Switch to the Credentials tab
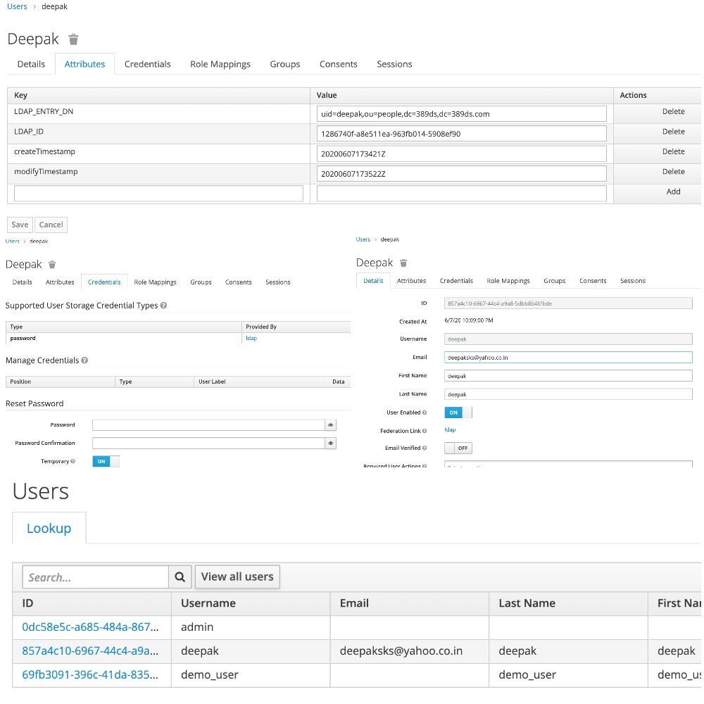This screenshot has height=704, width=704. click(x=148, y=64)
